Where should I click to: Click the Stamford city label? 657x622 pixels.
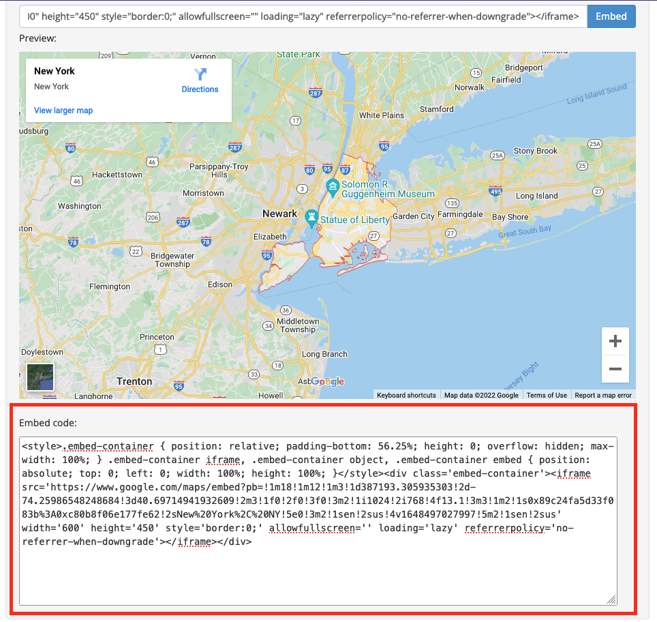(437, 109)
